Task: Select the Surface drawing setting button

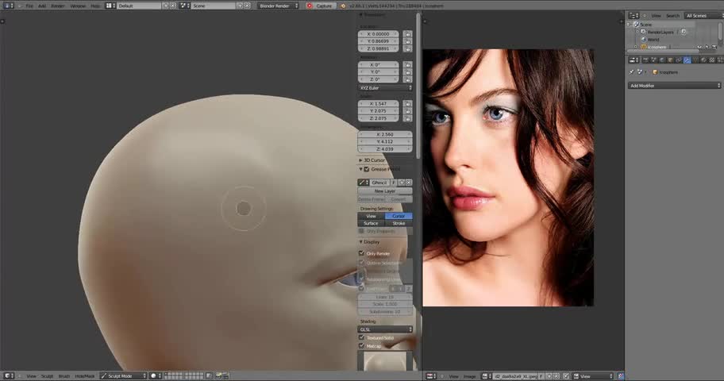Action: tap(371, 223)
